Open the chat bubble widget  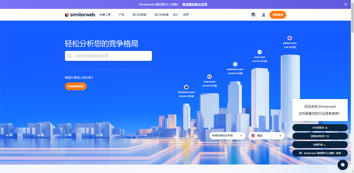point(342,165)
